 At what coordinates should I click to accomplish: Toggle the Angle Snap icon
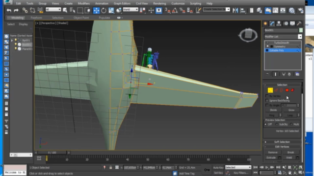tap(175, 10)
